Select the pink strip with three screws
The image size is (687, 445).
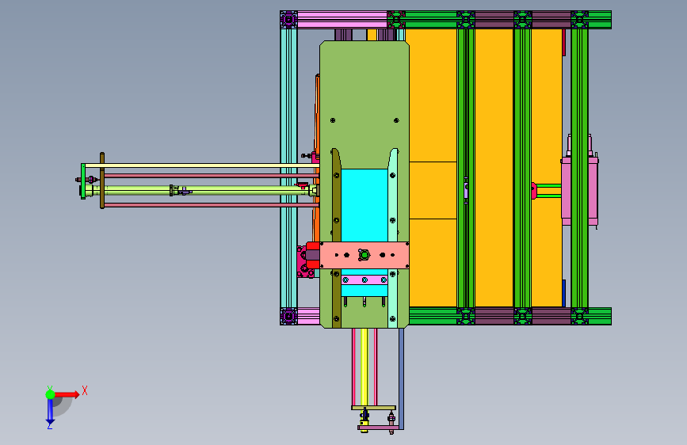pyautogui.click(x=364, y=280)
